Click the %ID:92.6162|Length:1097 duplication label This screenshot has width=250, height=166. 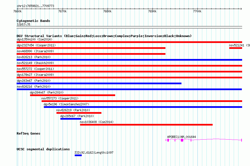pos(94,153)
